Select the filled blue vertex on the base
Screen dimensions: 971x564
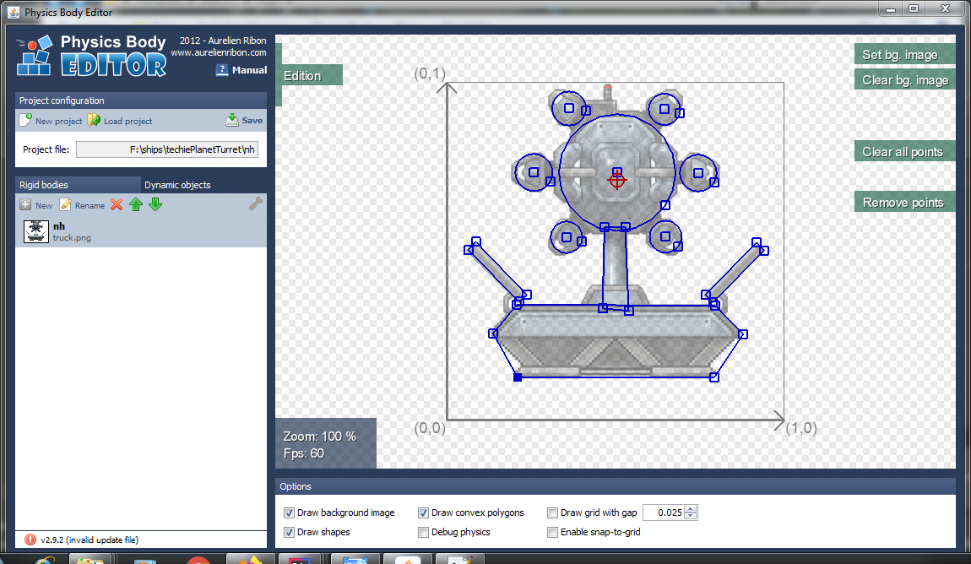pos(518,377)
